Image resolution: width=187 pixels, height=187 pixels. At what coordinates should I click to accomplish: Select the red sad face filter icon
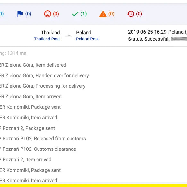(47, 14)
